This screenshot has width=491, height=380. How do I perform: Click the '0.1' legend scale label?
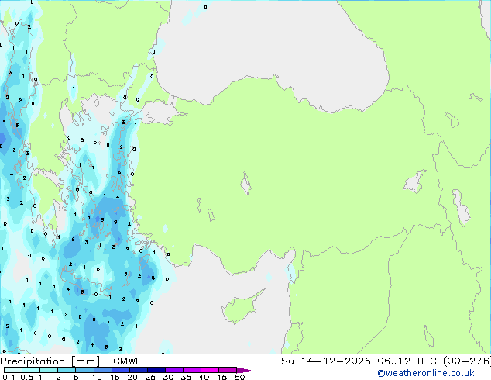(x=9, y=377)
